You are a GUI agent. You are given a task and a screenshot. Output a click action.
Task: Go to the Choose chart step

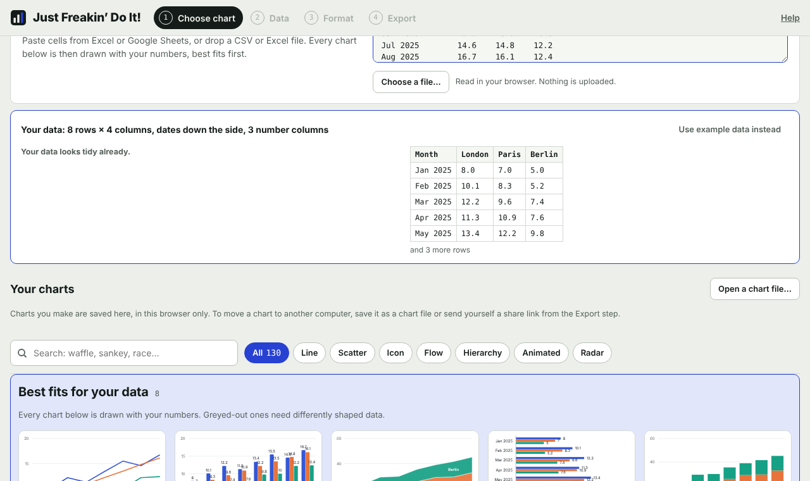(x=198, y=18)
